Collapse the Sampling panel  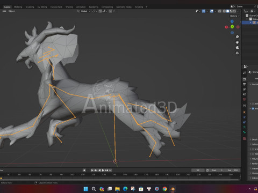pos(250,84)
